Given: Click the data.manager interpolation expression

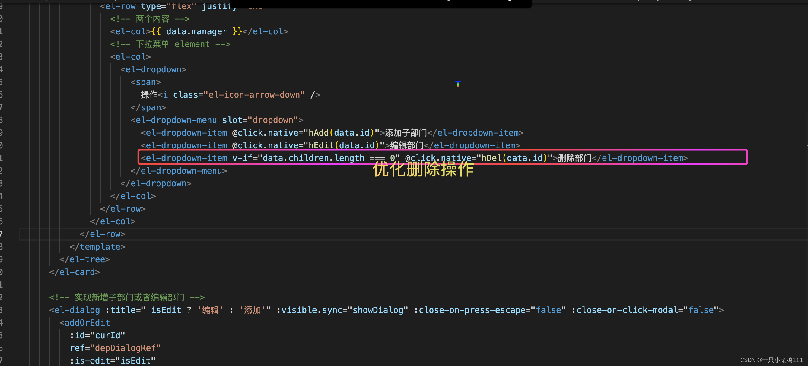Looking at the screenshot, I should pyautogui.click(x=196, y=31).
